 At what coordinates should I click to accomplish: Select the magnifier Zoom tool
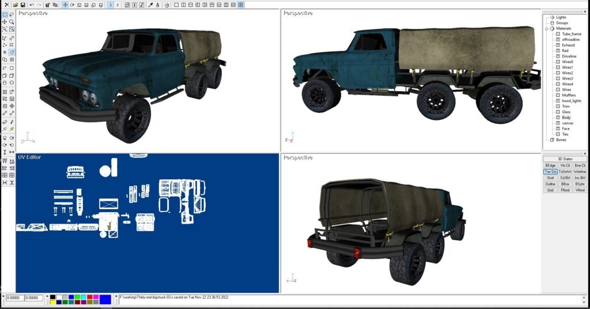[12, 22]
